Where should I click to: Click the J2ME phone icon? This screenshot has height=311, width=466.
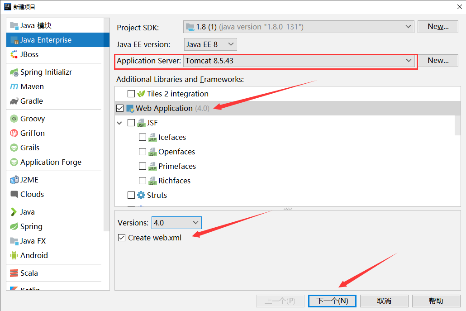tap(14, 180)
